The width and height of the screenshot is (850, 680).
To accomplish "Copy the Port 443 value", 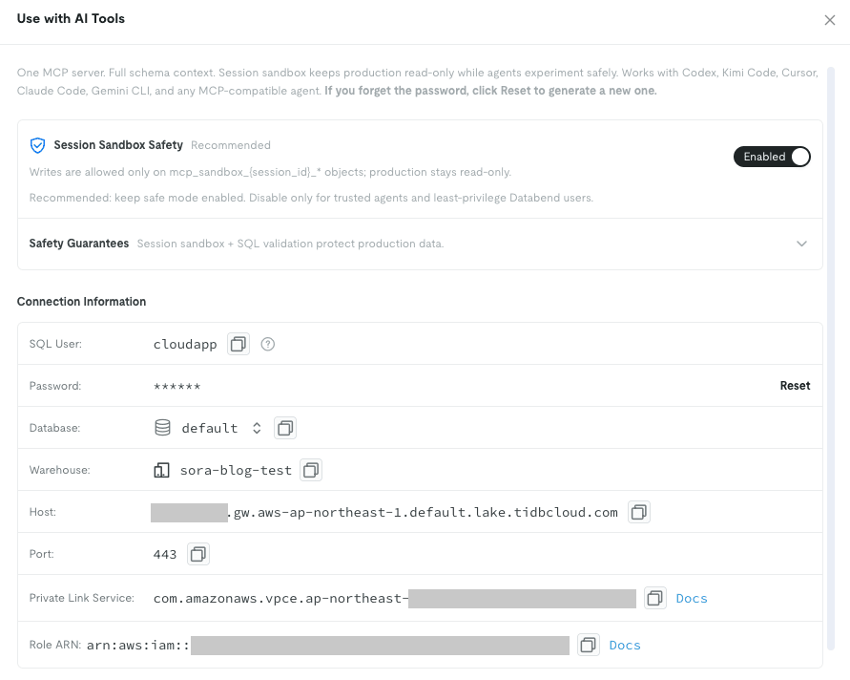I will point(198,554).
